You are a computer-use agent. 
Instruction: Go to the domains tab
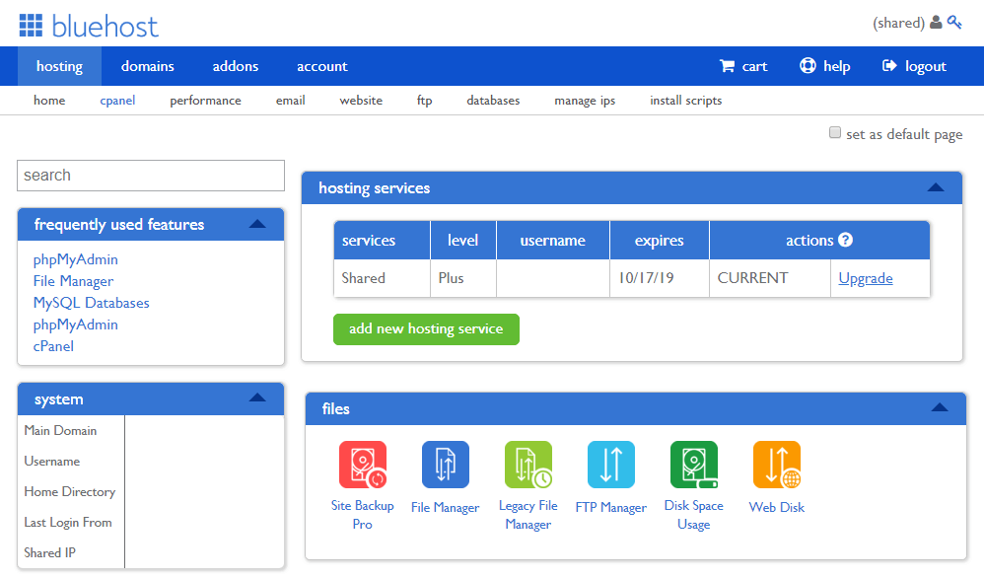[148, 66]
